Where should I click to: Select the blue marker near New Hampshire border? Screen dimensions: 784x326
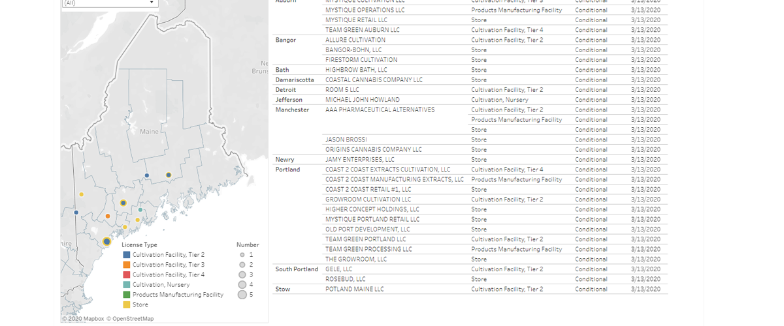[x=76, y=213]
